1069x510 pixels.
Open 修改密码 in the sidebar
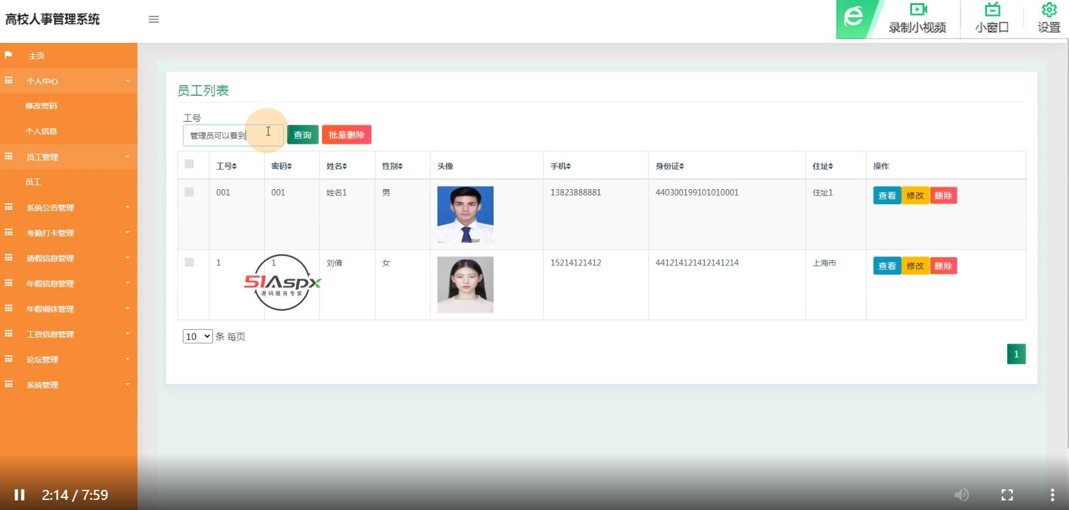[41, 106]
